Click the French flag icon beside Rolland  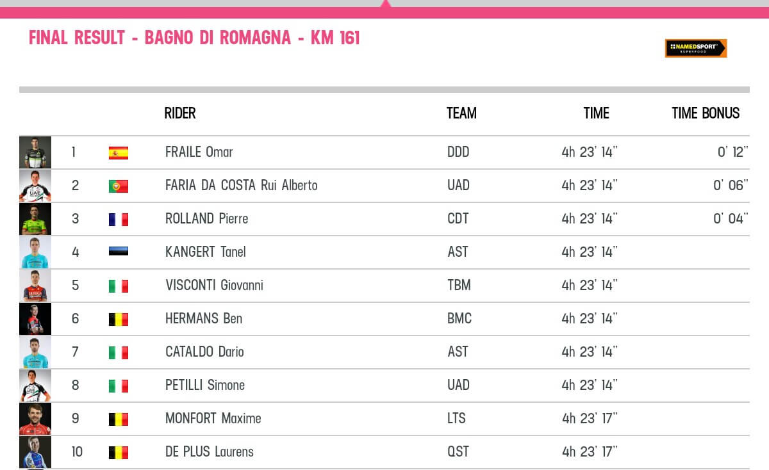click(119, 220)
